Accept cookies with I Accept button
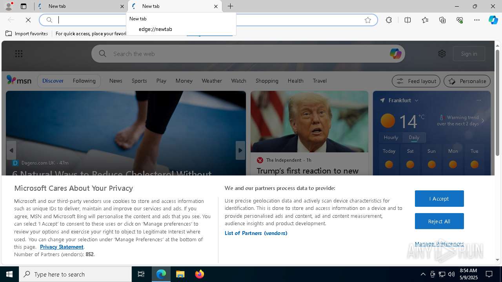502x282 pixels. [x=439, y=199]
